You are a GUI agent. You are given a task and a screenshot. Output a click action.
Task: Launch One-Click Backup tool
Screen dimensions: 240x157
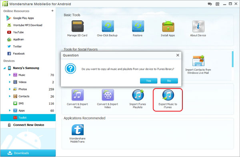click(108, 29)
